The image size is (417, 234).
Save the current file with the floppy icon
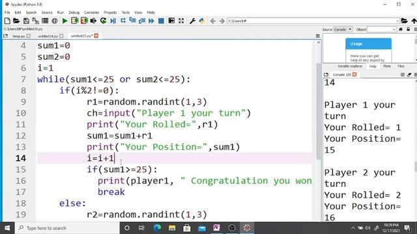pos(26,21)
